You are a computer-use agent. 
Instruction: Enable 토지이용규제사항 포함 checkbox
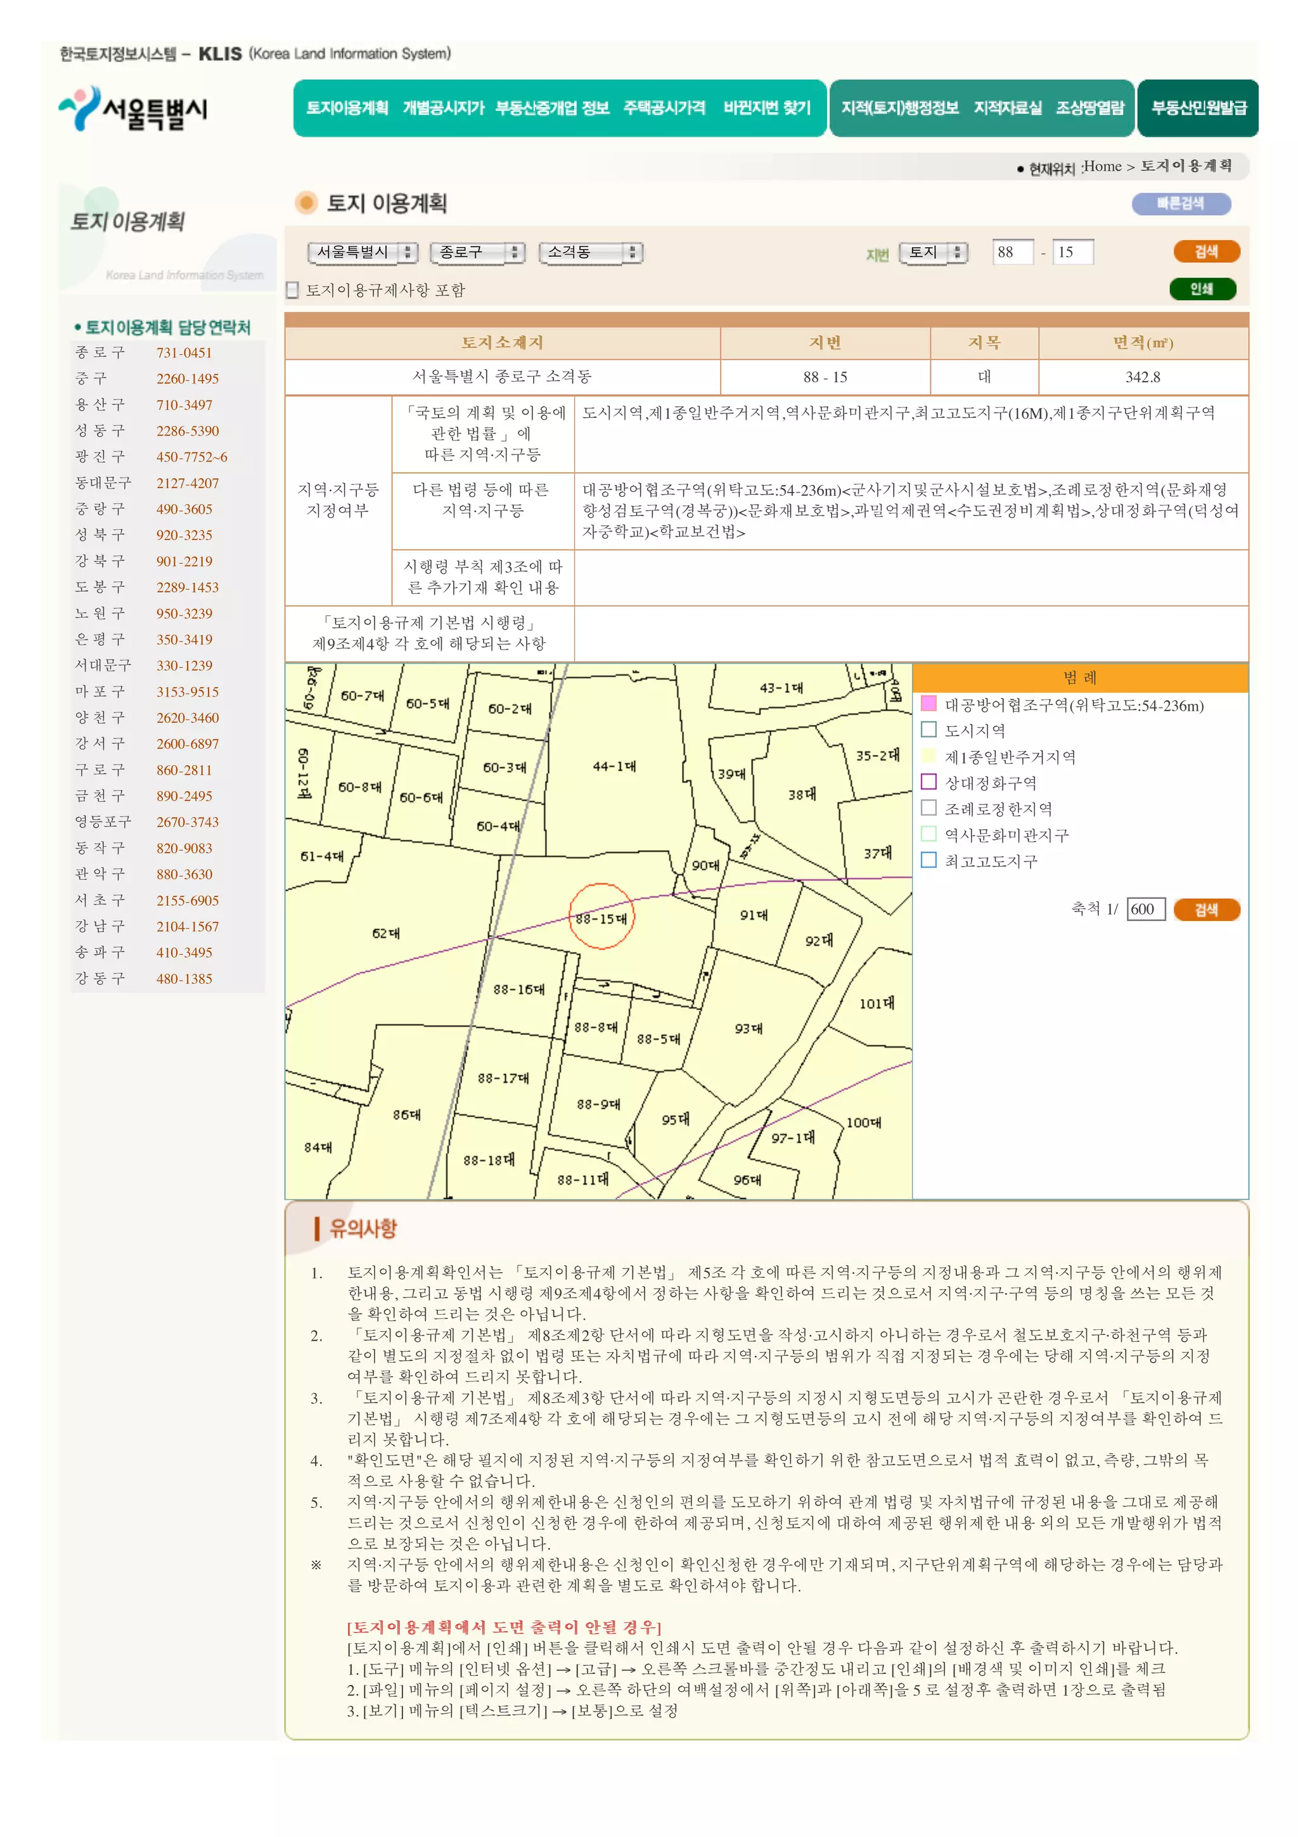pos(293,290)
